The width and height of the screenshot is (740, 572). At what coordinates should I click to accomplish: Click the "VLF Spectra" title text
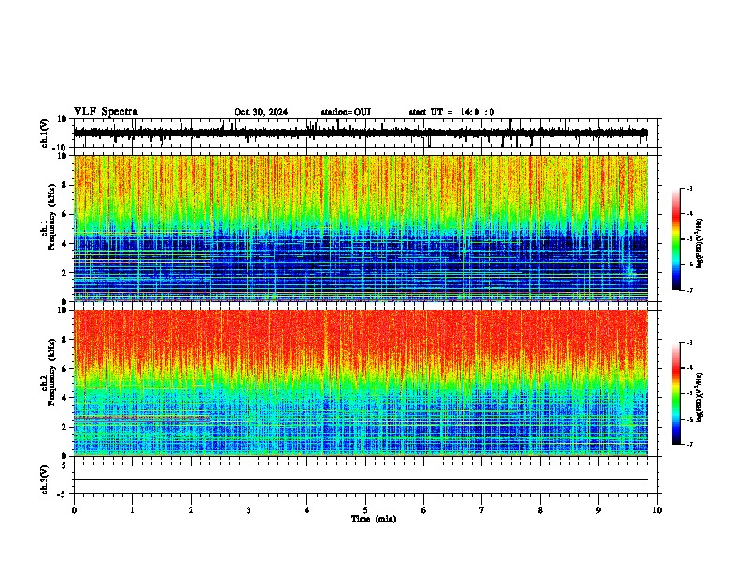106,112
